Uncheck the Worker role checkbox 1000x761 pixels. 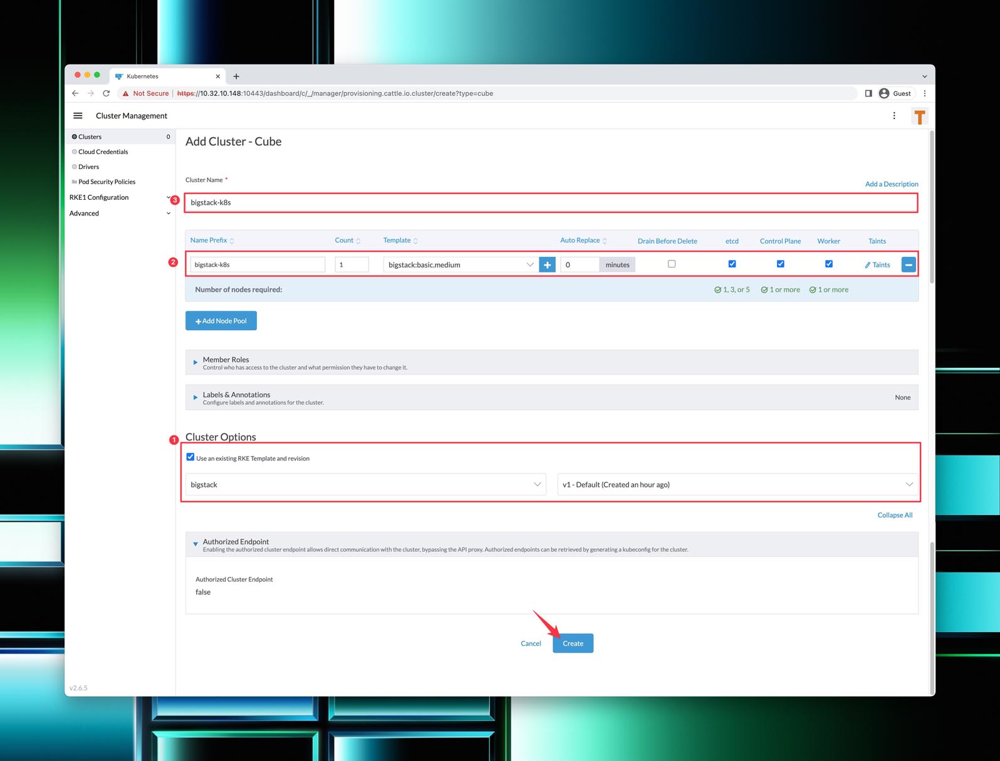[829, 264]
